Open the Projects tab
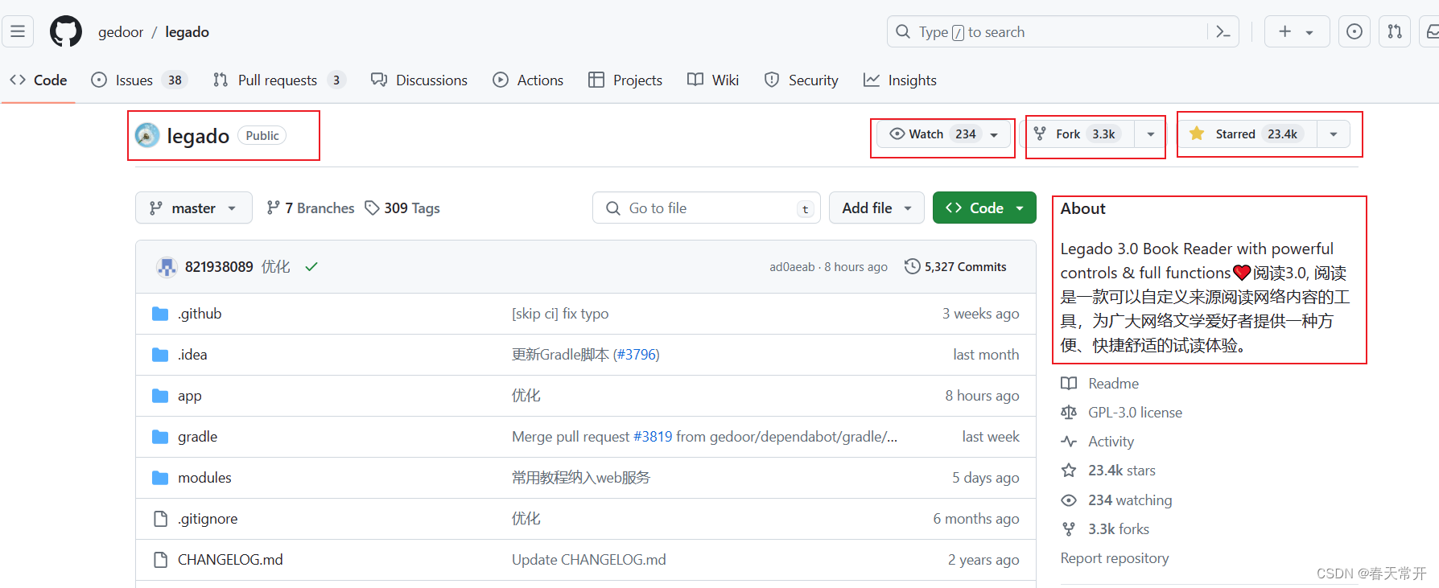The width and height of the screenshot is (1439, 588). coord(625,80)
